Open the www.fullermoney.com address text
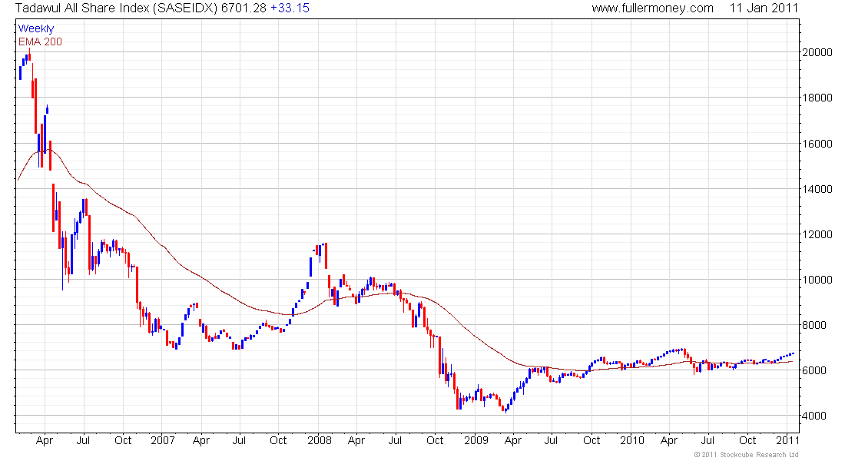The image size is (845, 461). pyautogui.click(x=652, y=8)
